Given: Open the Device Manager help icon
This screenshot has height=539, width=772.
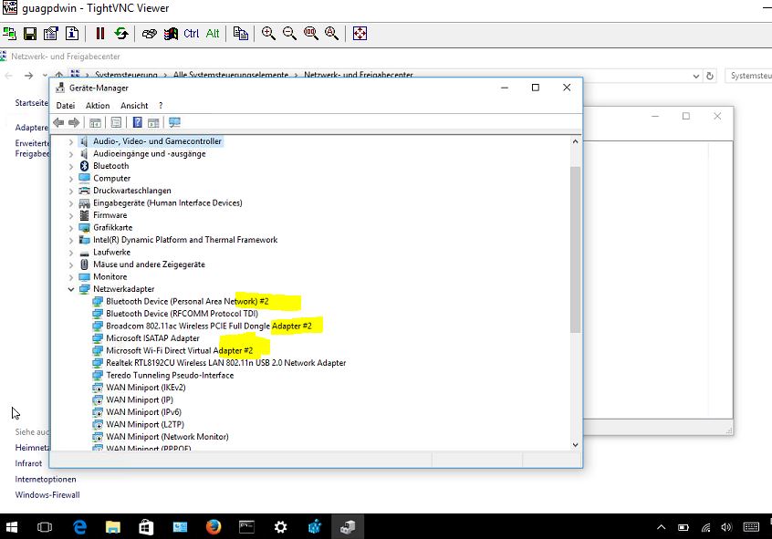Looking at the screenshot, I should (x=137, y=122).
